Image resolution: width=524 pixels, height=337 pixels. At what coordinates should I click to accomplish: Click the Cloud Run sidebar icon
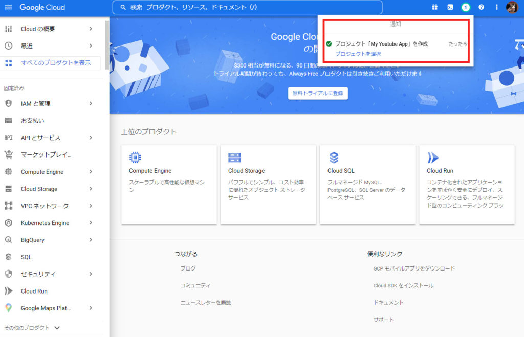(x=8, y=291)
